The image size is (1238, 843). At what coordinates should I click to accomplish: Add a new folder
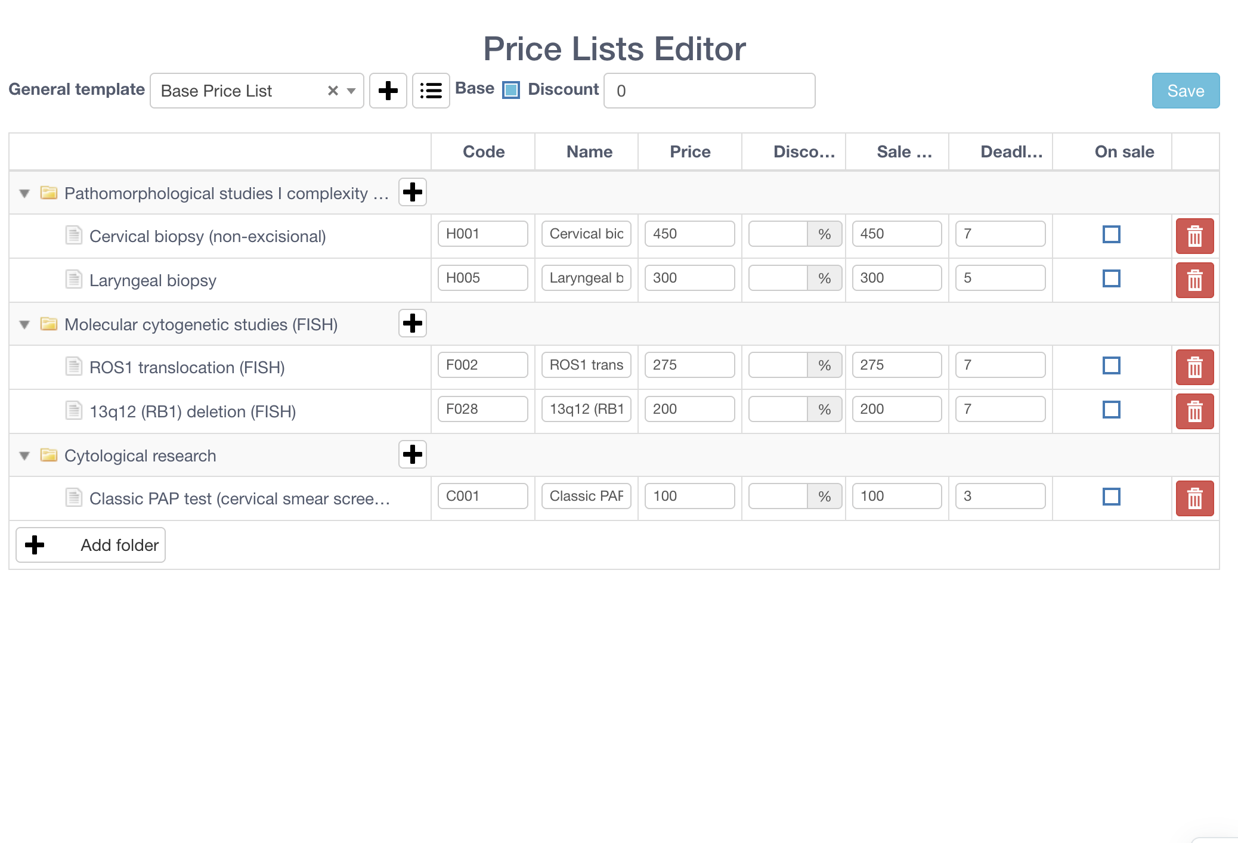90,544
